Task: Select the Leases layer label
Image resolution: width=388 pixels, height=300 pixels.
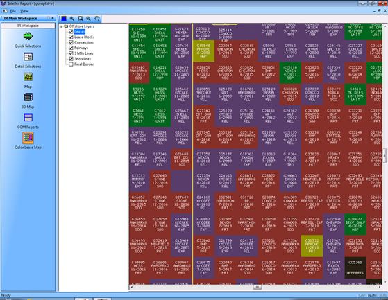Action: tap(79, 32)
